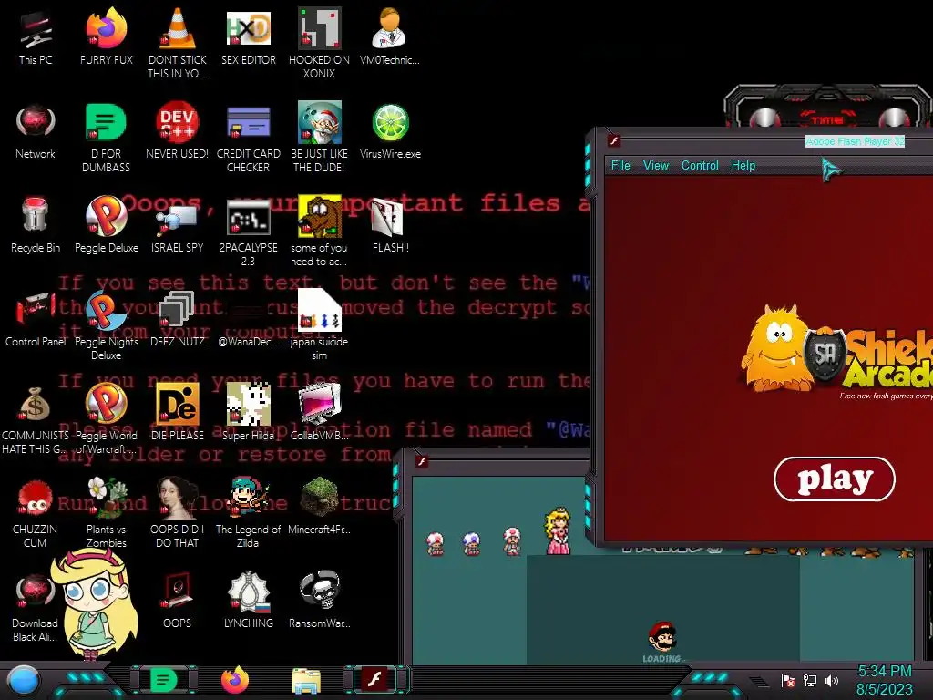Open the DIE PLEASE icon

(177, 404)
